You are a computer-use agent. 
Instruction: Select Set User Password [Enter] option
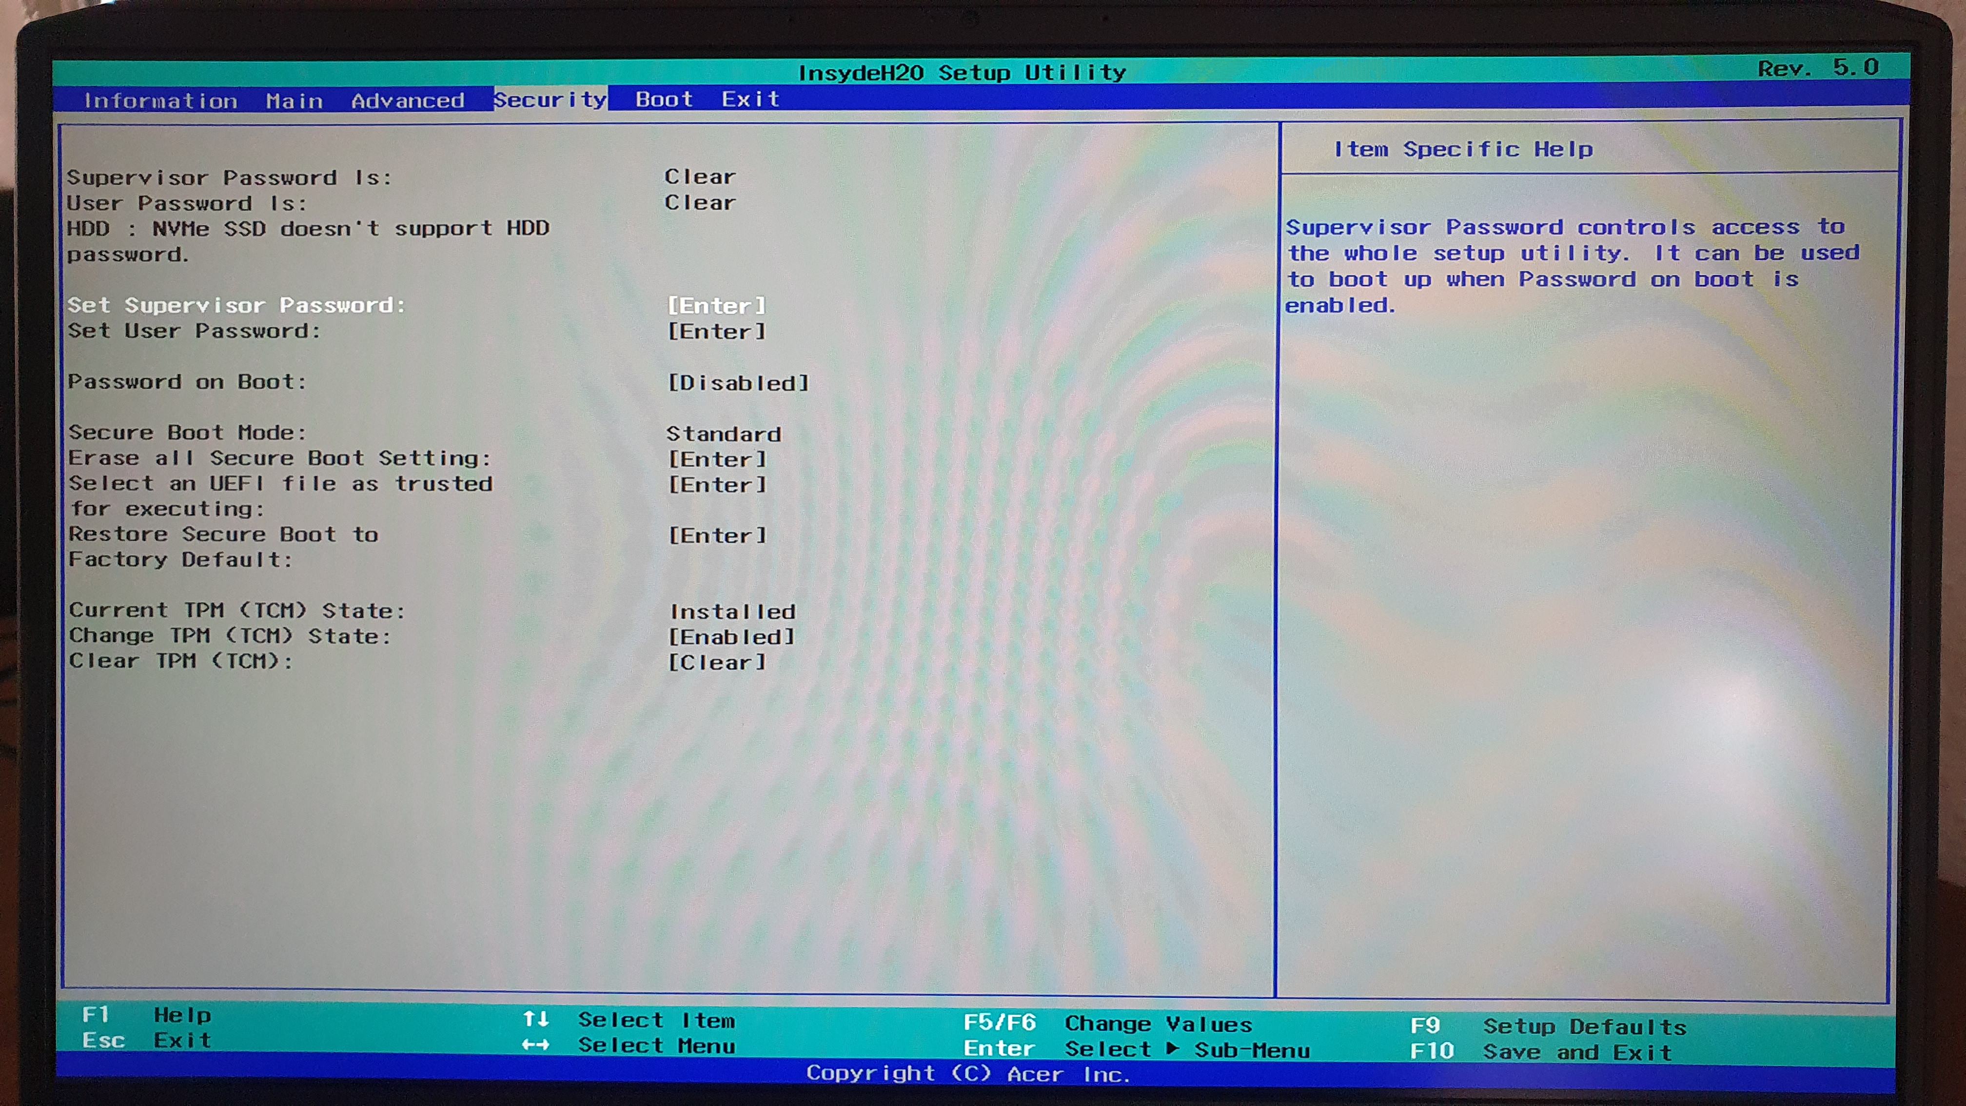(717, 331)
